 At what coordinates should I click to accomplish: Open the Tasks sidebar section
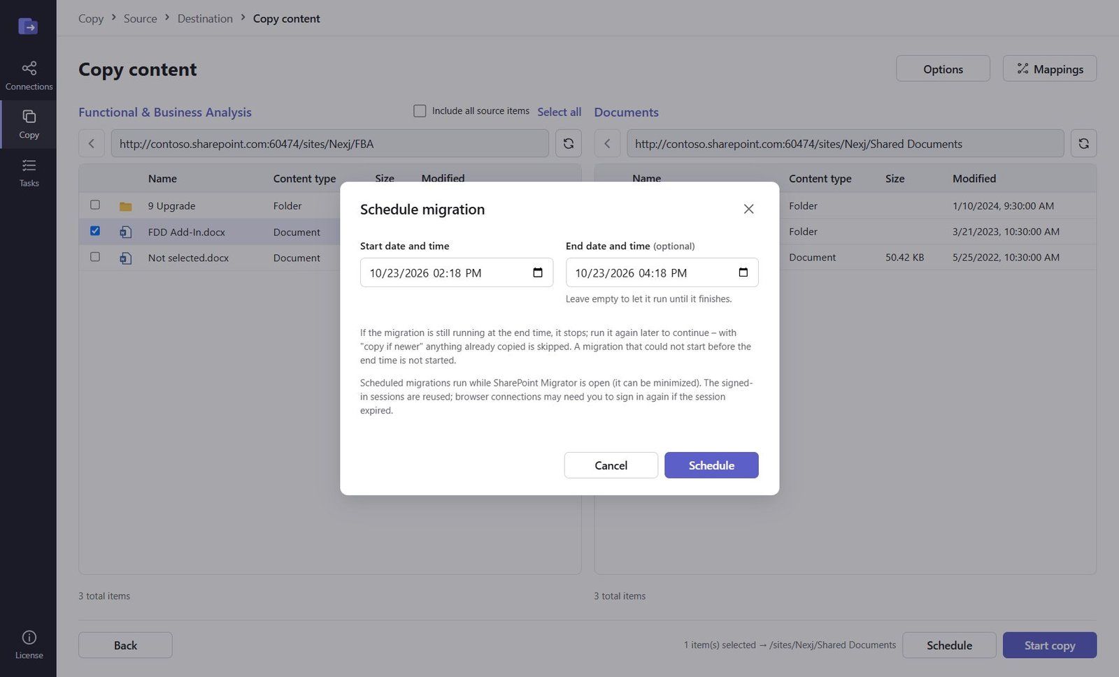(29, 173)
